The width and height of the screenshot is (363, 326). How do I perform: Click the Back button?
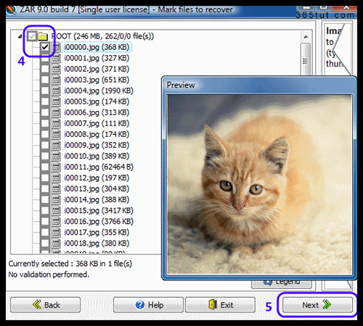click(x=45, y=305)
